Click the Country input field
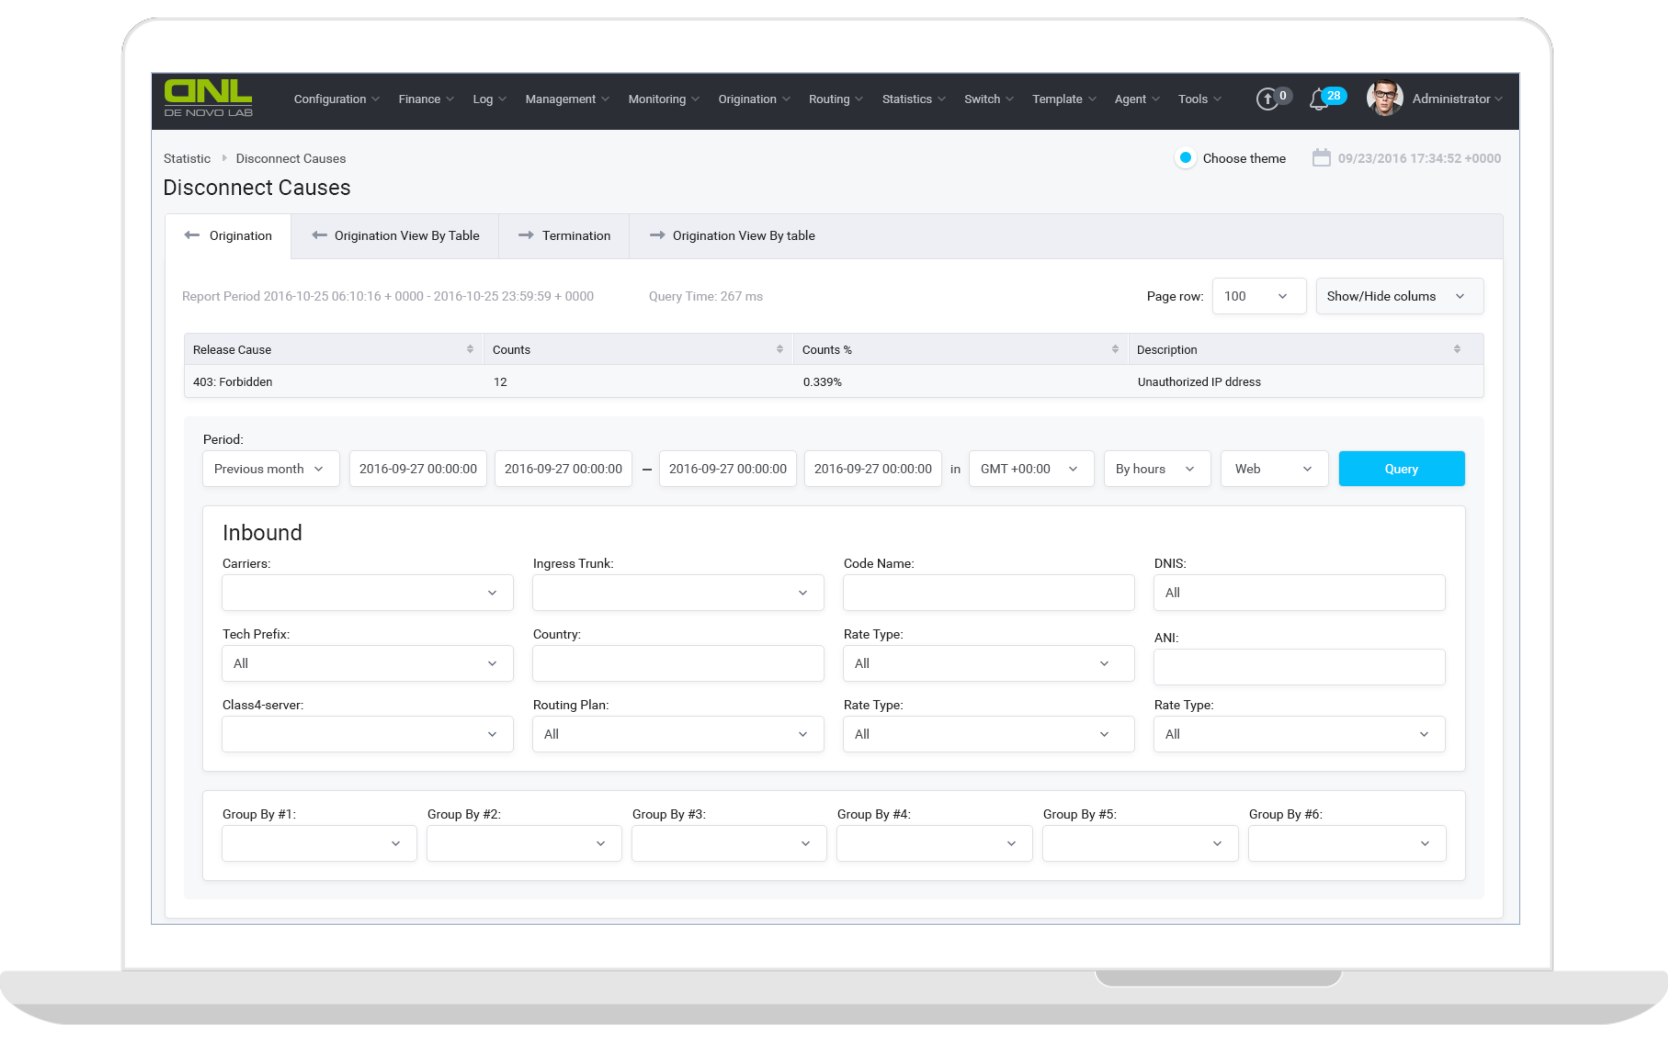Screen dimensions: 1668x1042 pos(678,664)
